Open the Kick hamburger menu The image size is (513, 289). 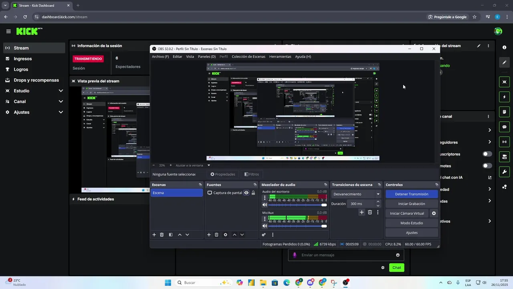[8, 31]
